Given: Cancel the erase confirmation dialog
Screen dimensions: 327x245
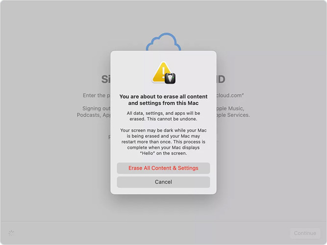Looking at the screenshot, I should point(163,182).
